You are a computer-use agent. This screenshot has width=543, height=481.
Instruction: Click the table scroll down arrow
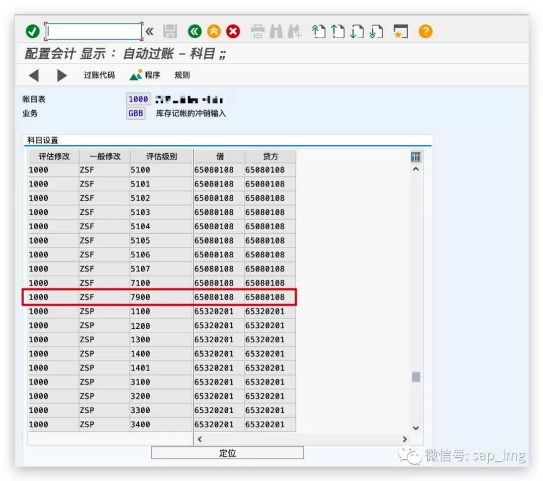click(416, 428)
